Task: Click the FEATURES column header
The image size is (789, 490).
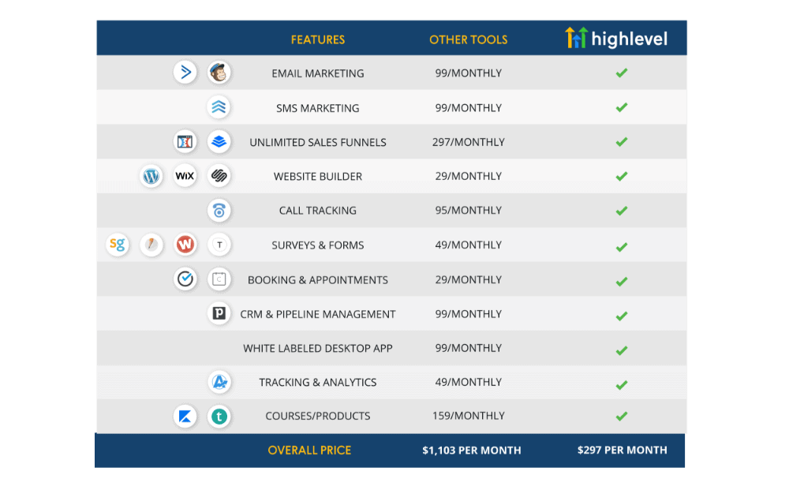Action: click(317, 39)
